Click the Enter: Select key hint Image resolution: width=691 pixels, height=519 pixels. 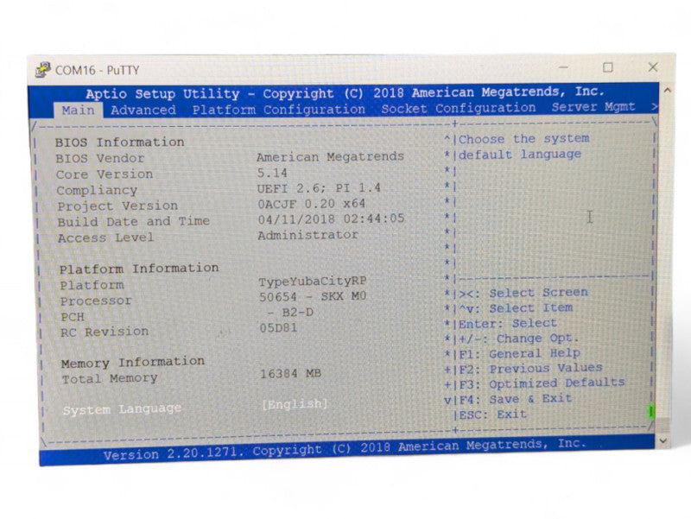point(508,324)
